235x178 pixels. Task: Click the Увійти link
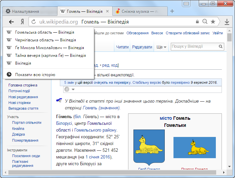point(218,33)
